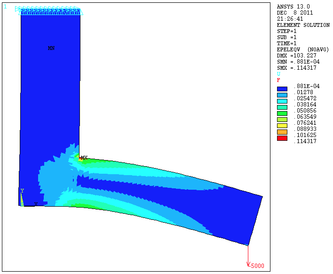
Task: Click the SMX =.114317 text
Action: (x=300, y=68)
